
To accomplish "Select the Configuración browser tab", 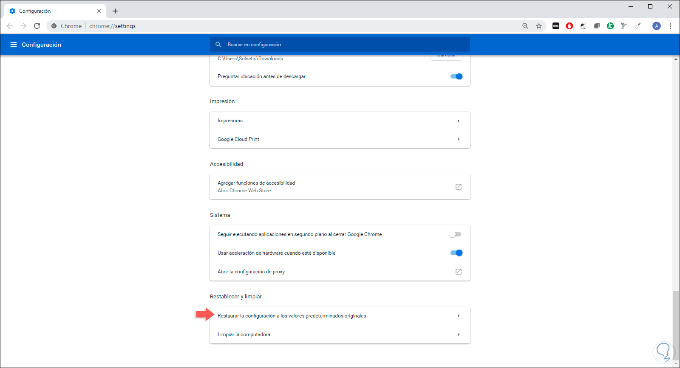I will pyautogui.click(x=51, y=11).
